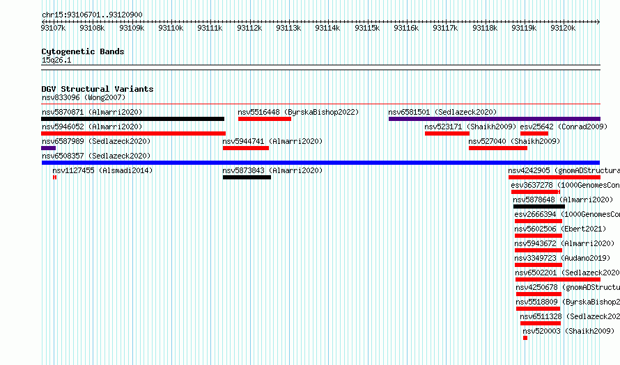This screenshot has height=365, width=620.
Task: Click the purple nsv6581501 variant bar
Action: point(495,119)
